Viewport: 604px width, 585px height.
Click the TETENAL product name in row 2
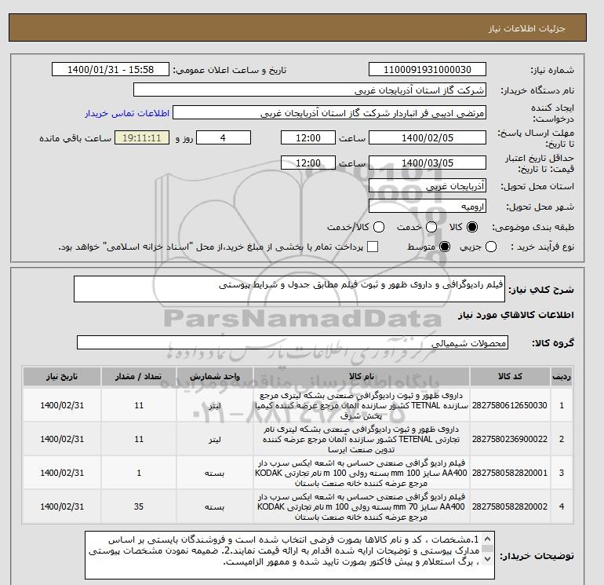(362, 439)
